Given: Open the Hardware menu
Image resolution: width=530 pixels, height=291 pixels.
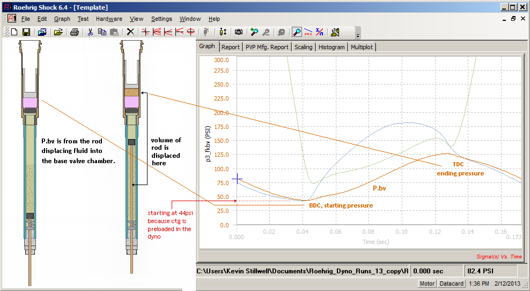Looking at the screenshot, I should pyautogui.click(x=109, y=19).
